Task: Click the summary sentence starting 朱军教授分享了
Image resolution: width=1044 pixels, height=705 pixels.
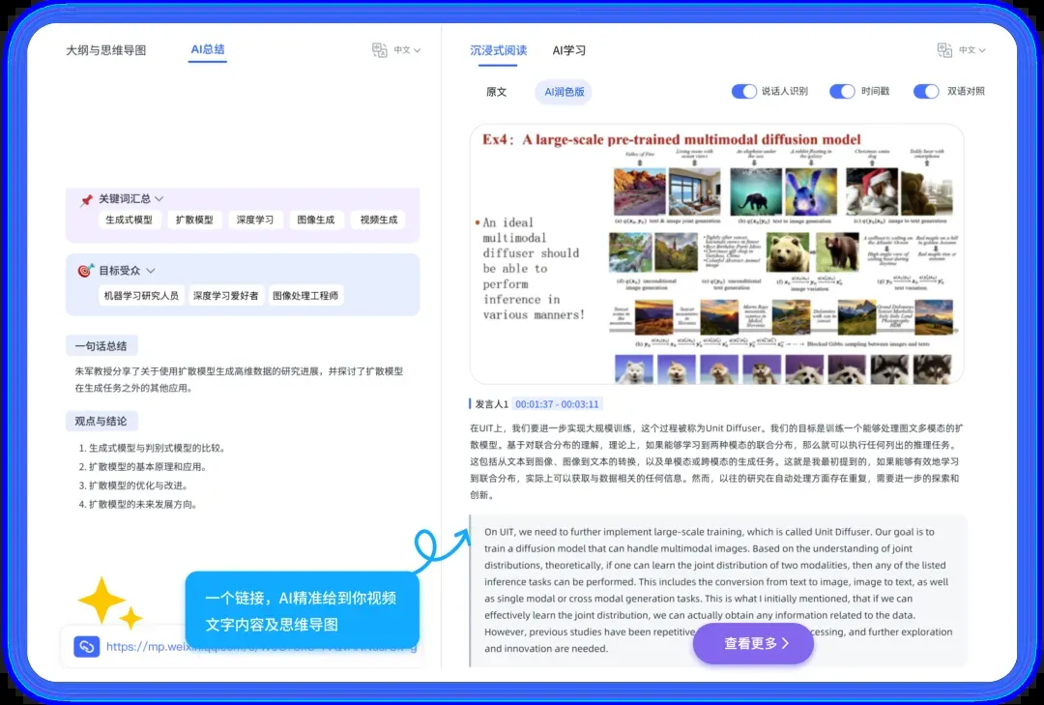Action: pos(239,379)
